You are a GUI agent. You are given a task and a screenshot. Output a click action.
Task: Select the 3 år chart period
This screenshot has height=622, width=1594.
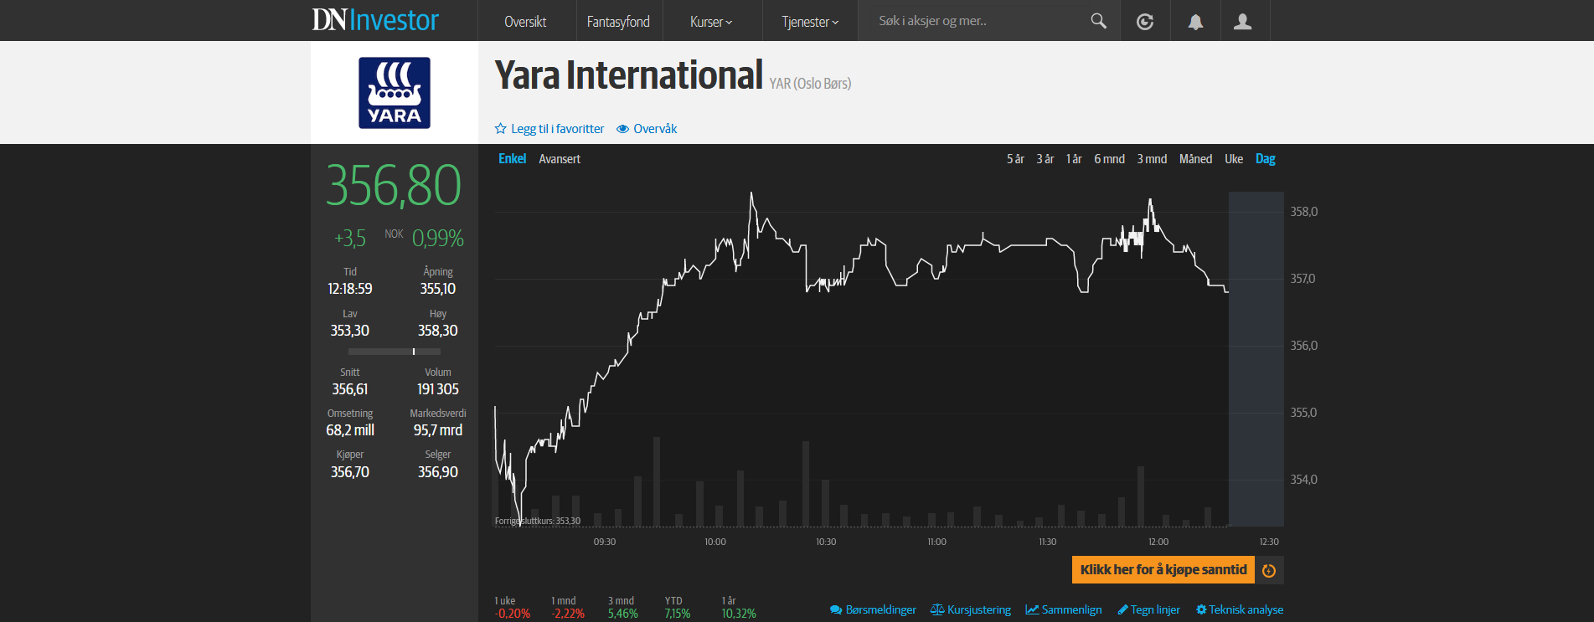pos(1045,158)
